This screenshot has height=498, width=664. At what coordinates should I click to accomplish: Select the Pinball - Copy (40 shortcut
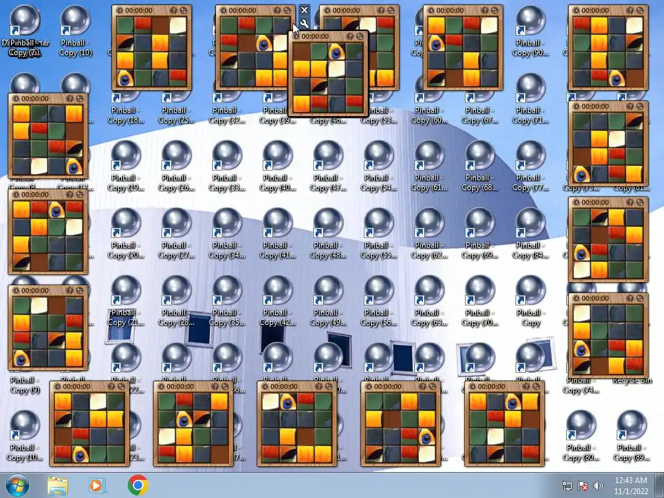[x=278, y=166]
